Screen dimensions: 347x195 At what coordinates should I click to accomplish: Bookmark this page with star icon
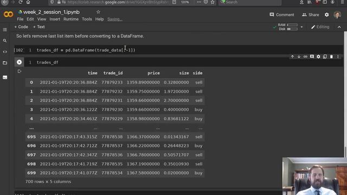point(213,2)
